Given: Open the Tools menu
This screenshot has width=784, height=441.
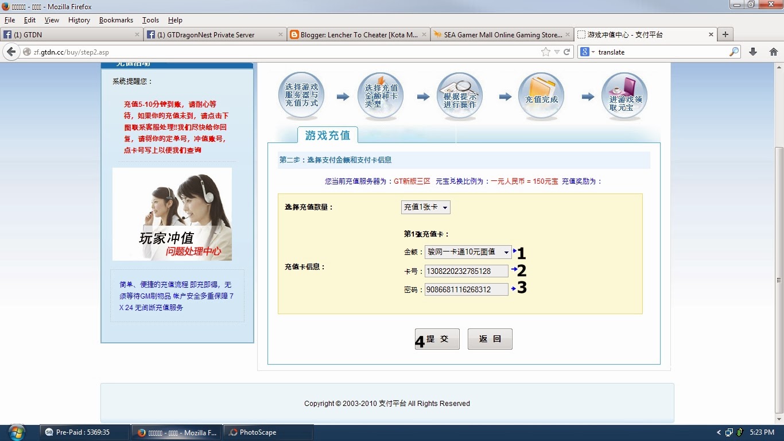Looking at the screenshot, I should [x=151, y=20].
